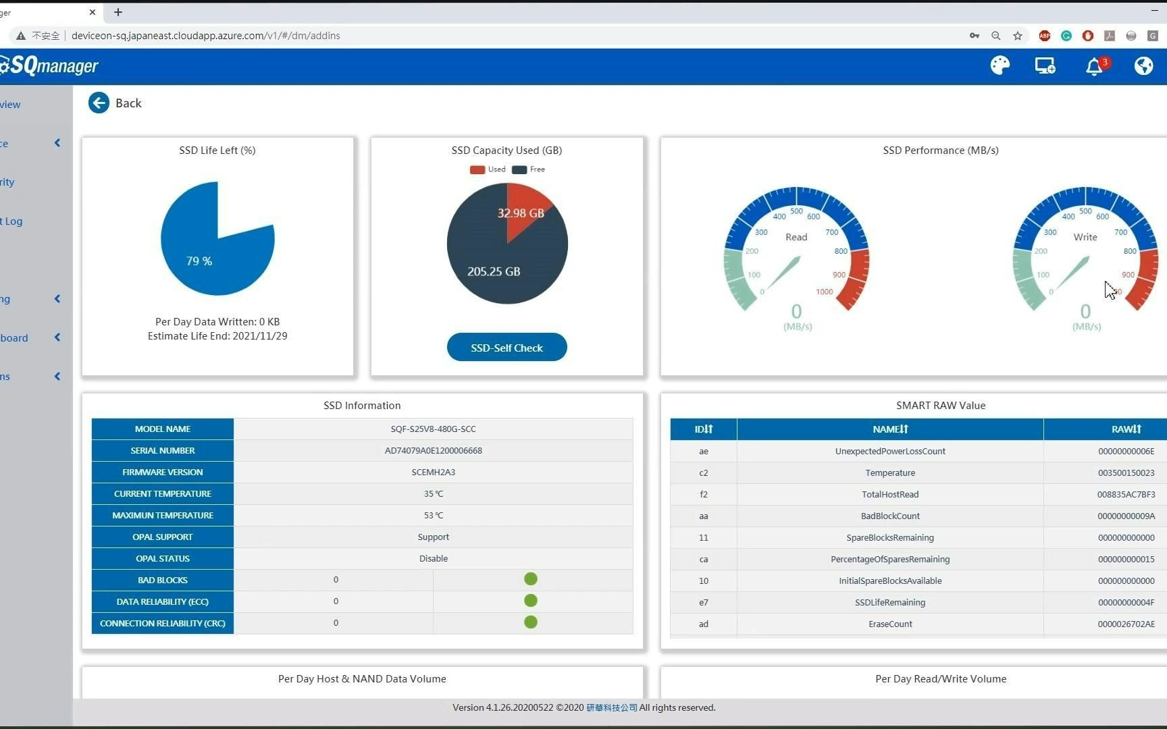Click the current temperature 35 ℃ value

(x=433, y=494)
